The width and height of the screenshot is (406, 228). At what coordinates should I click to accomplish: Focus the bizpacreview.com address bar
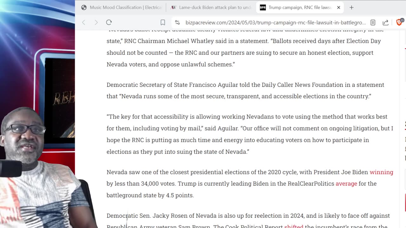[275, 22]
